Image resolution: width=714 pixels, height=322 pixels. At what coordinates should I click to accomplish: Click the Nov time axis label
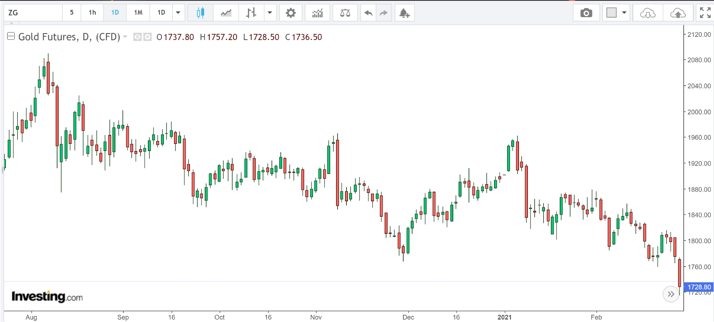tap(316, 317)
